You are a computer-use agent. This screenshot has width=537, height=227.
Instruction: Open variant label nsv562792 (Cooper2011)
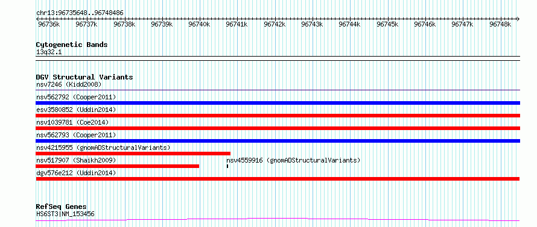[76, 97]
